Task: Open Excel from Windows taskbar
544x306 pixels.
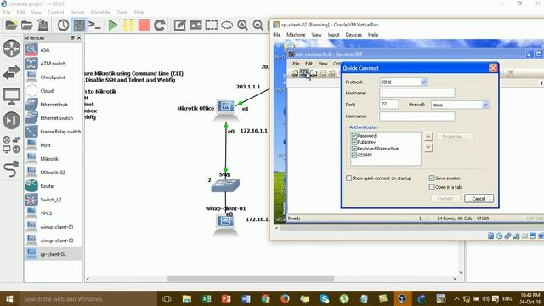Action: pyautogui.click(x=207, y=298)
